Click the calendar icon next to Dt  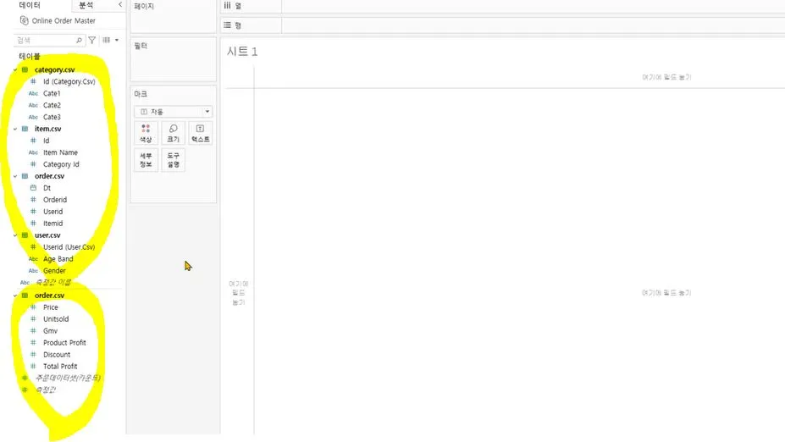click(33, 188)
